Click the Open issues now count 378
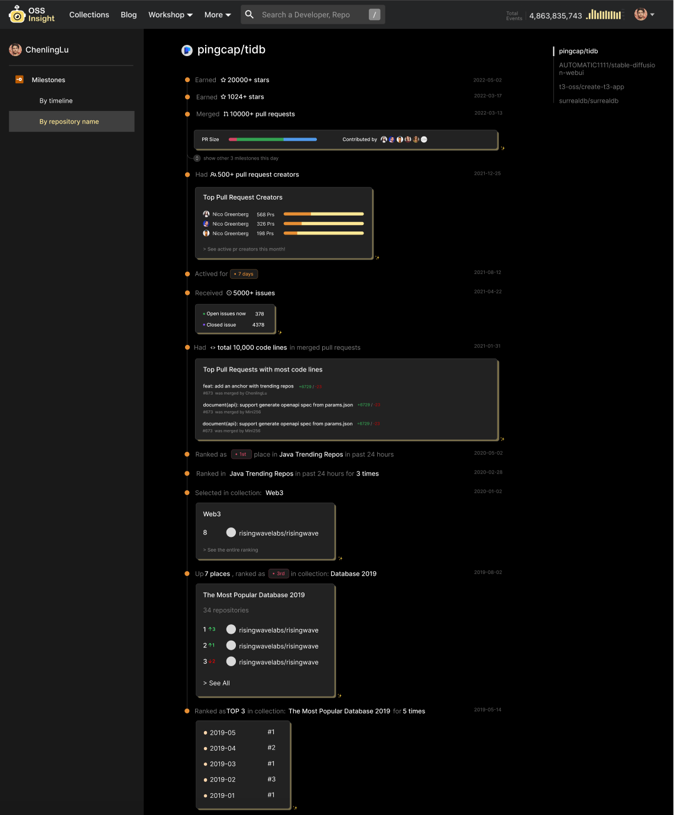Viewport: 674px width, 815px height. [260, 314]
